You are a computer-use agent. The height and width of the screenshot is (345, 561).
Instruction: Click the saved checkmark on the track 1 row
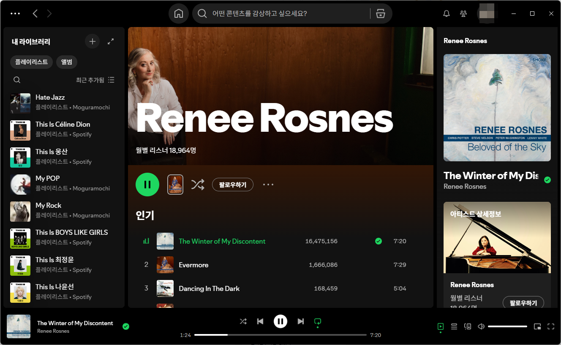click(x=379, y=241)
